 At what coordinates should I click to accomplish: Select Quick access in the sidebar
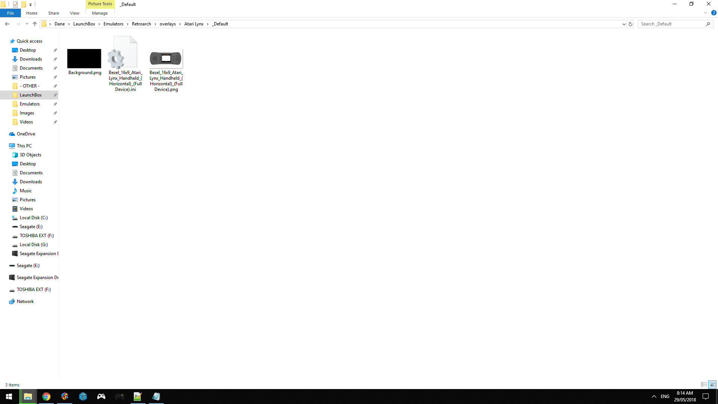pos(29,41)
